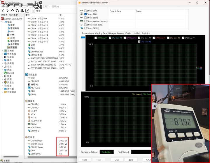
Task: Click the VRM sensor icon
Action: (29, 45)
